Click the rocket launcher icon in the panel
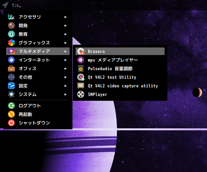Image resolution: width=207 pixels, height=172 pixels. pyautogui.click(x=5, y=5)
